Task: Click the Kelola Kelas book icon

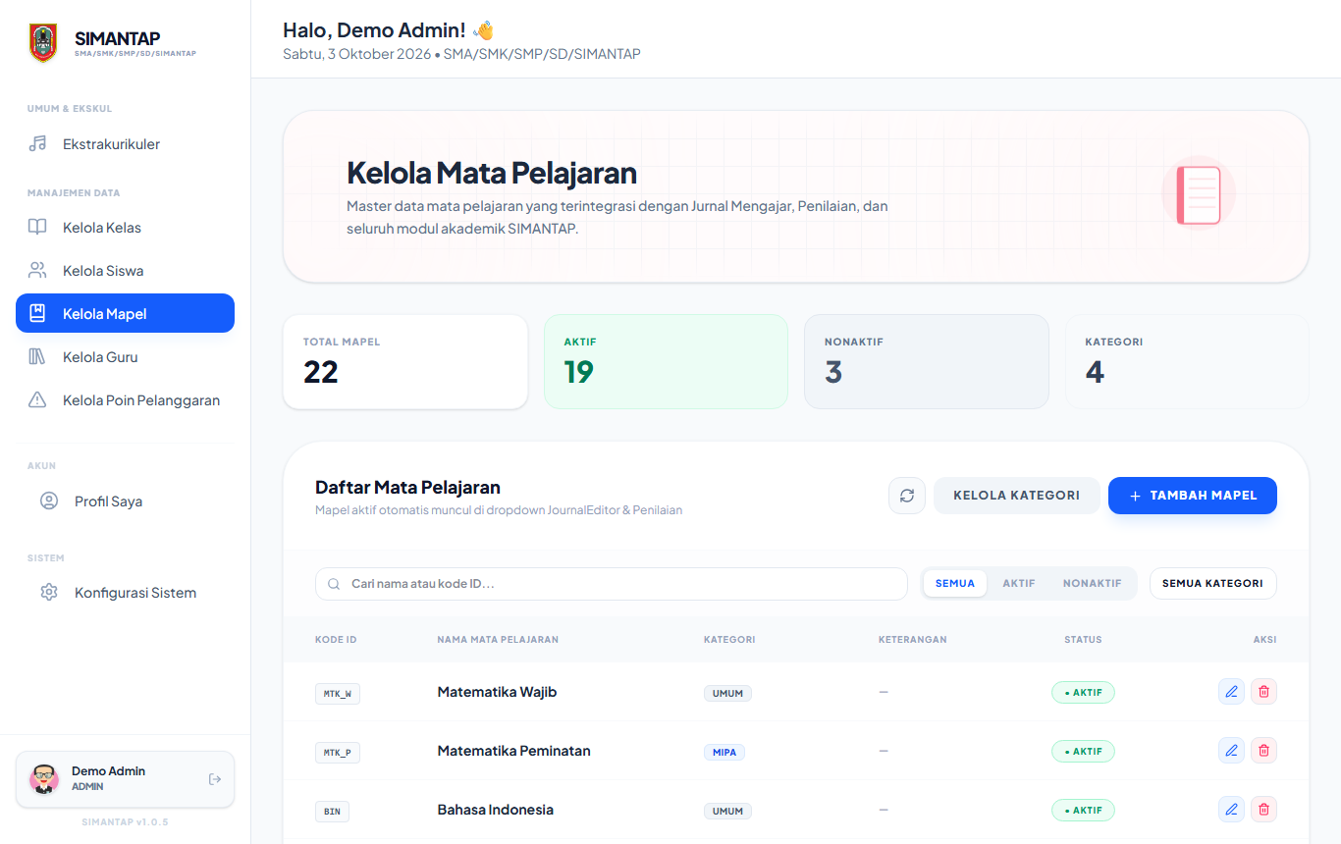Action: point(37,228)
